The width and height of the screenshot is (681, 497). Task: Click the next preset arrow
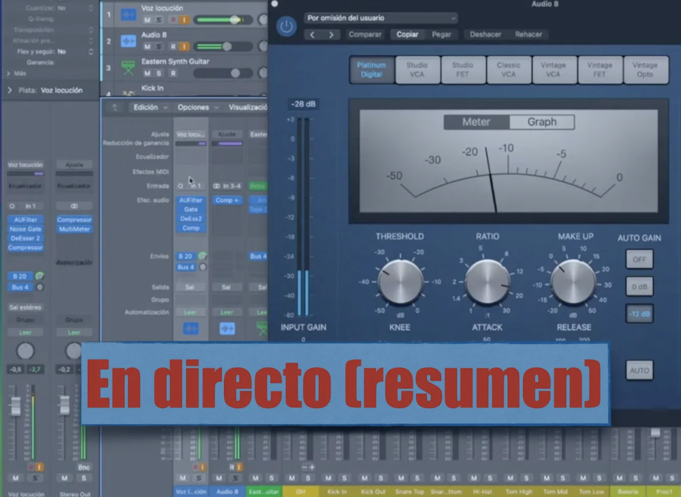point(331,35)
